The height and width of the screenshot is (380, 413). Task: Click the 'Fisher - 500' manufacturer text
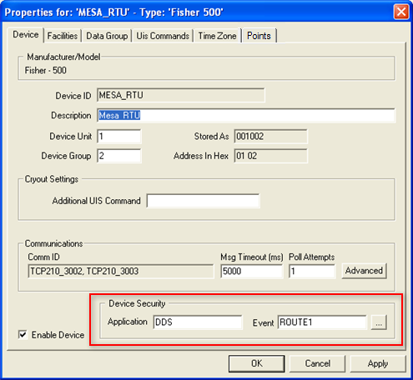click(x=46, y=70)
